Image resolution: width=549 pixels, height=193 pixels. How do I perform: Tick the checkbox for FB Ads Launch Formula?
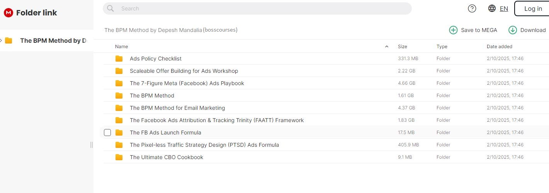[107, 133]
